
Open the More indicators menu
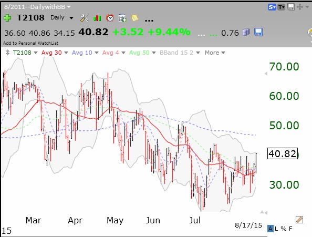pyautogui.click(x=215, y=53)
